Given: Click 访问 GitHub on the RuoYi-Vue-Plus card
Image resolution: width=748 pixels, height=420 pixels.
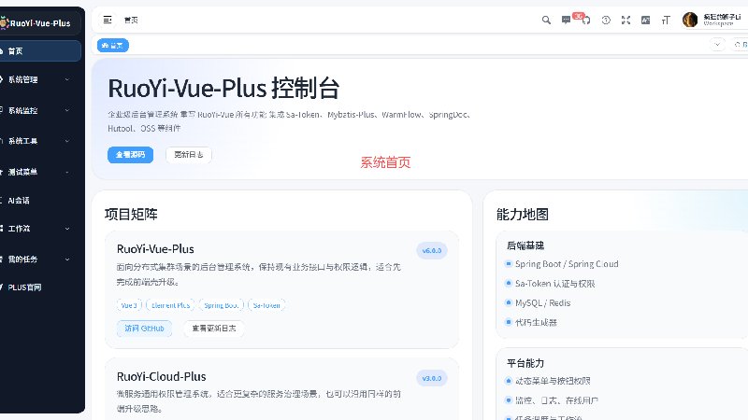Looking at the screenshot, I should (x=144, y=329).
